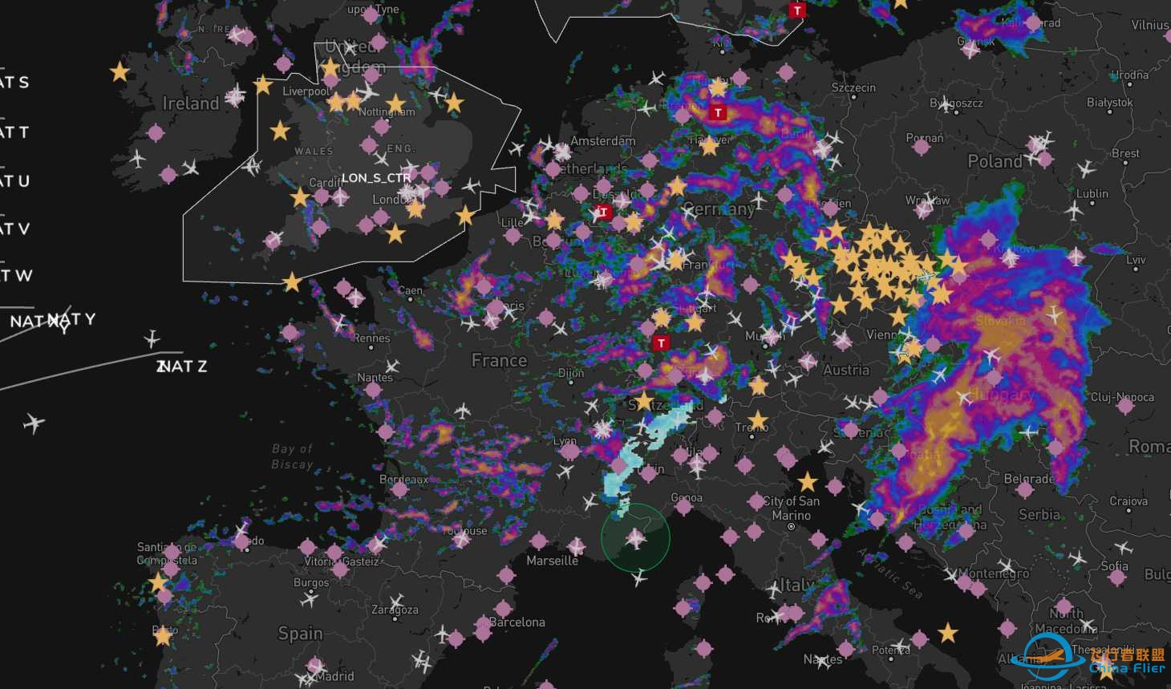Click the aircraft just below the green circle
The height and width of the screenshot is (689, 1171).
pos(639,578)
